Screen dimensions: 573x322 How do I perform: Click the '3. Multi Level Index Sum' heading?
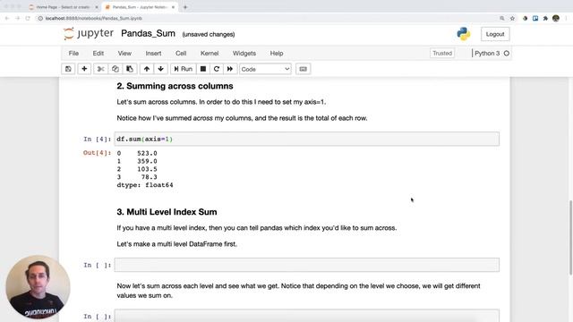pyautogui.click(x=167, y=212)
